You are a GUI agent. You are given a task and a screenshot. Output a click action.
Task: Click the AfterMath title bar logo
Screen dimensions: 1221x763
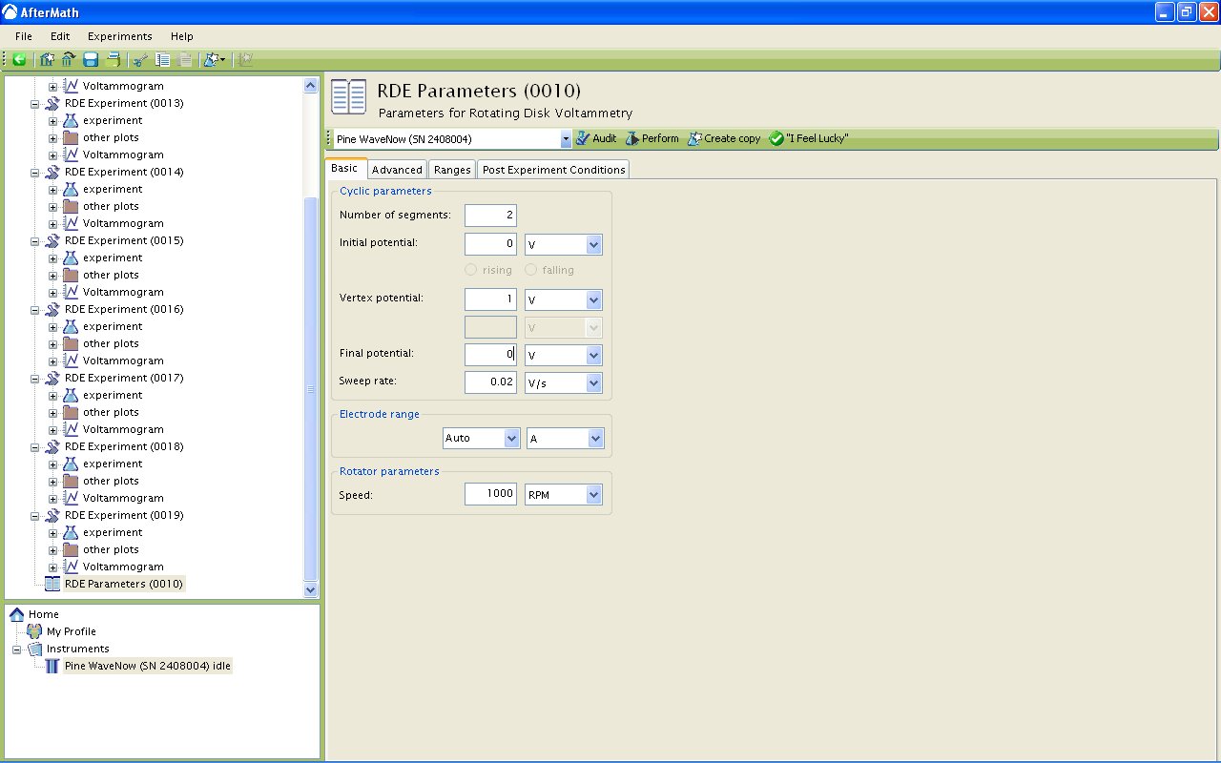10,11
